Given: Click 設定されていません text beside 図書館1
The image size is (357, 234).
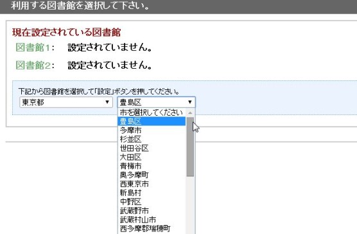Looking at the screenshot, I should point(110,48).
